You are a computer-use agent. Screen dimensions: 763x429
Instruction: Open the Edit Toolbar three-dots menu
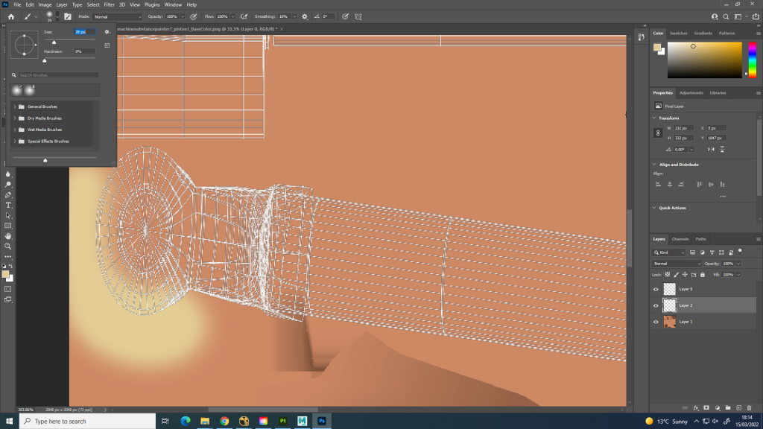click(x=8, y=256)
